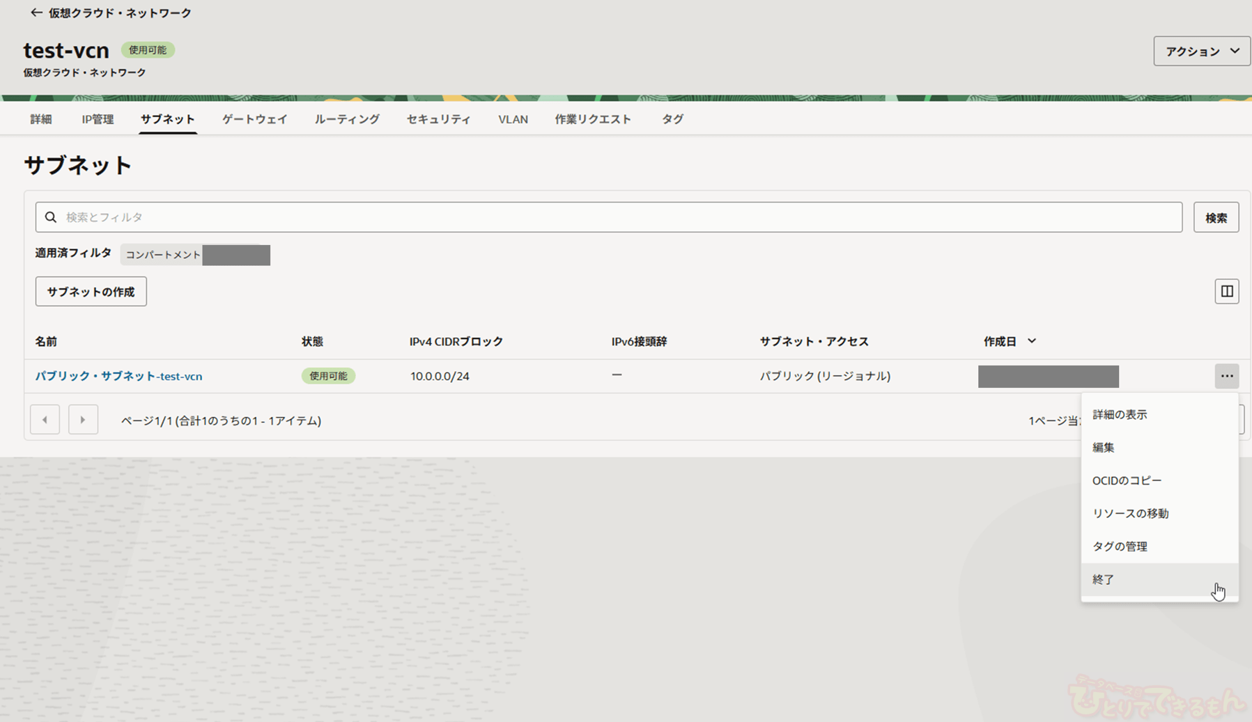This screenshot has height=722, width=1252.
Task: Open the セキュリティ tab
Action: coord(438,119)
